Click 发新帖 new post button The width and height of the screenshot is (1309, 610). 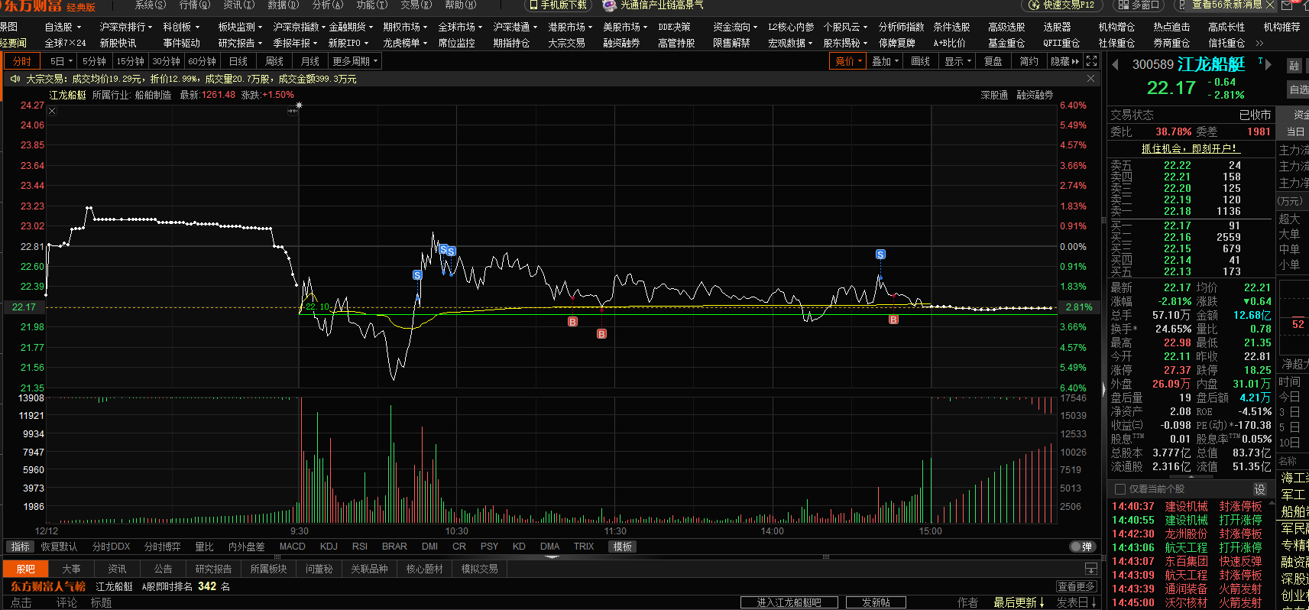click(x=876, y=603)
